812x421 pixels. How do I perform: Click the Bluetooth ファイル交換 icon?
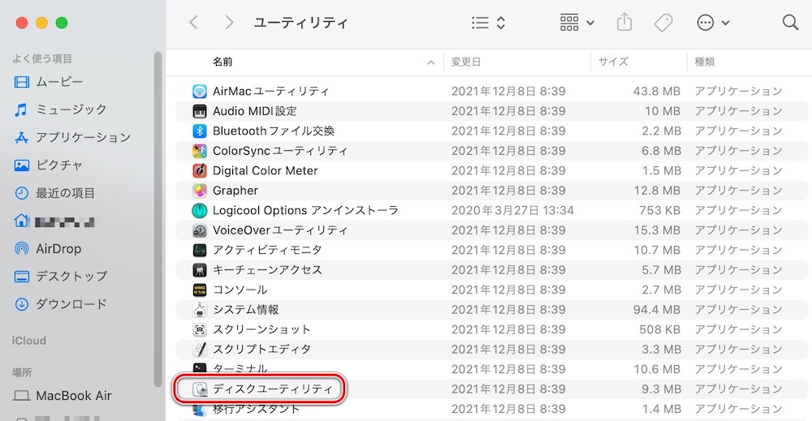pyautogui.click(x=200, y=131)
